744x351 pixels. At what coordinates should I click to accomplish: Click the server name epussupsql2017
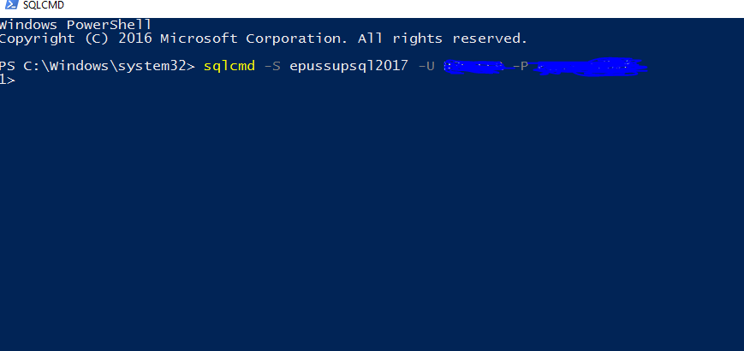[x=348, y=67]
